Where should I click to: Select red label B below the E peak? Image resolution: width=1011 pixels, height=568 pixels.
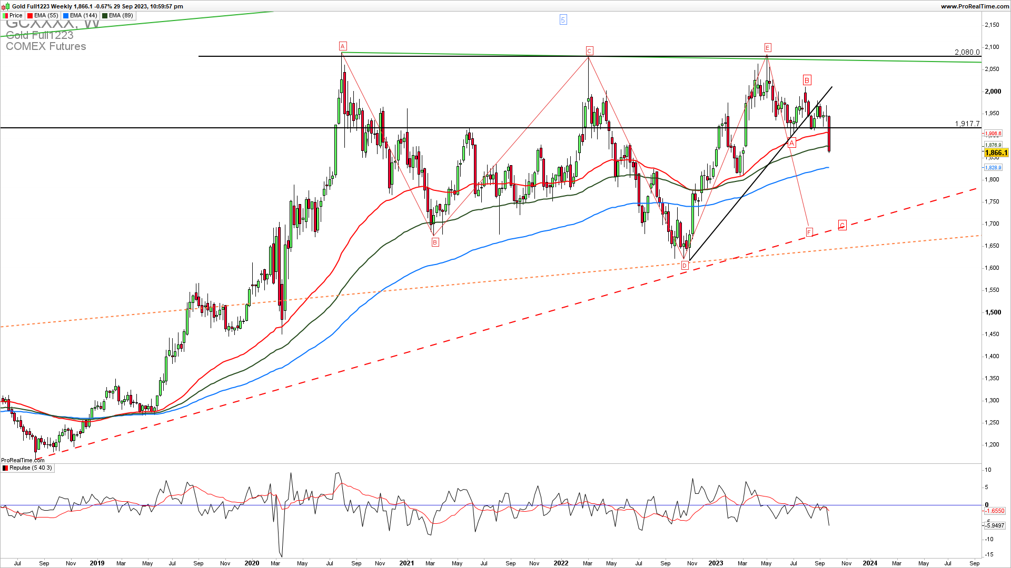pos(807,80)
